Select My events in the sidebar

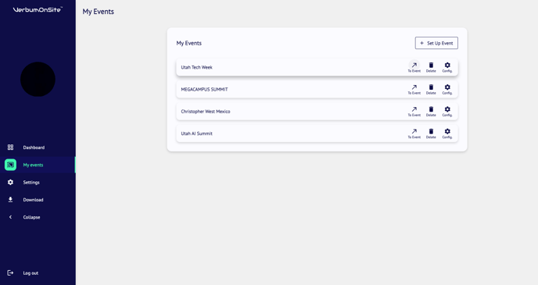[38, 165]
